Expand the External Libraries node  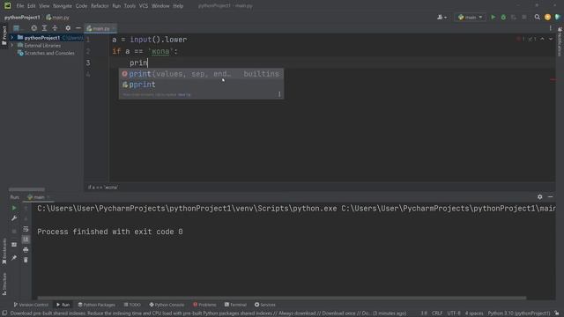click(x=11, y=46)
